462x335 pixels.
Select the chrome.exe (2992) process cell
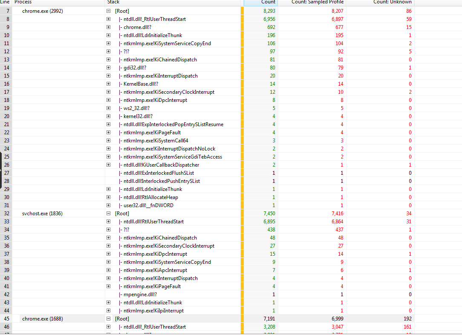(43, 11)
